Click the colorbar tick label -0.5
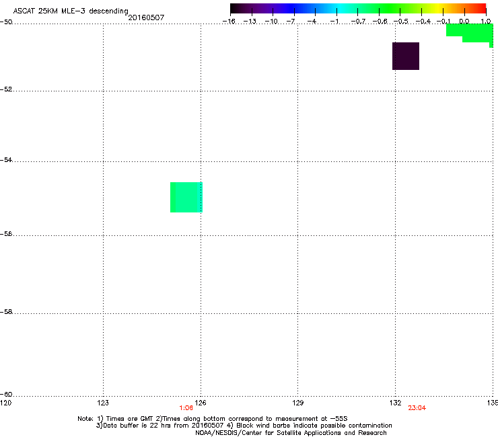 [x=401, y=22]
